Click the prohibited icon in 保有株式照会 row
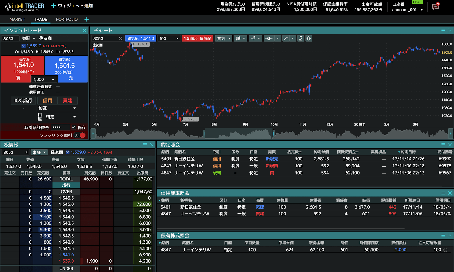454x272 pixels. [445, 250]
